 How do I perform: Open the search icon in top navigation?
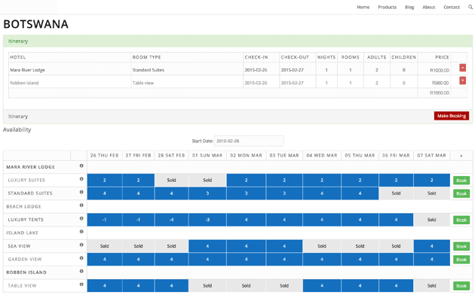pyautogui.click(x=470, y=7)
